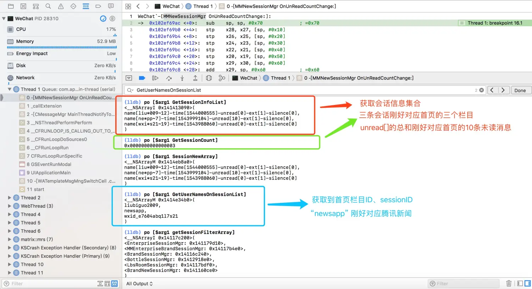
Task: Open Debug Memory Graph
Action: coord(222,78)
